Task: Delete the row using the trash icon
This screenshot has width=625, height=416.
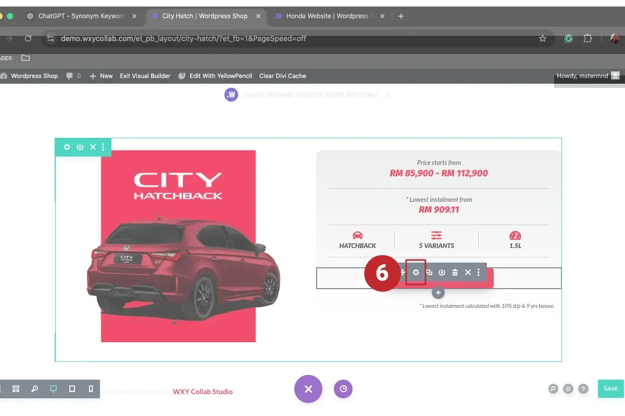Action: click(455, 272)
